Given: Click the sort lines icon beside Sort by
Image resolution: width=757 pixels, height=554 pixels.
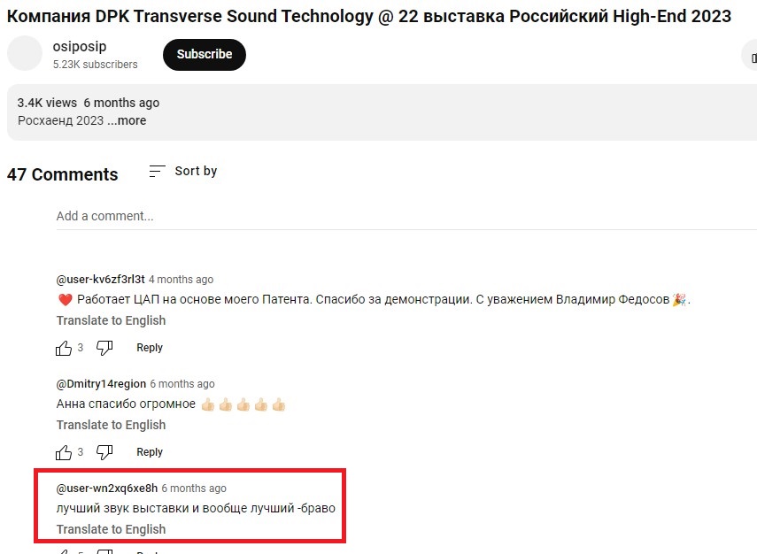Looking at the screenshot, I should pos(157,171).
